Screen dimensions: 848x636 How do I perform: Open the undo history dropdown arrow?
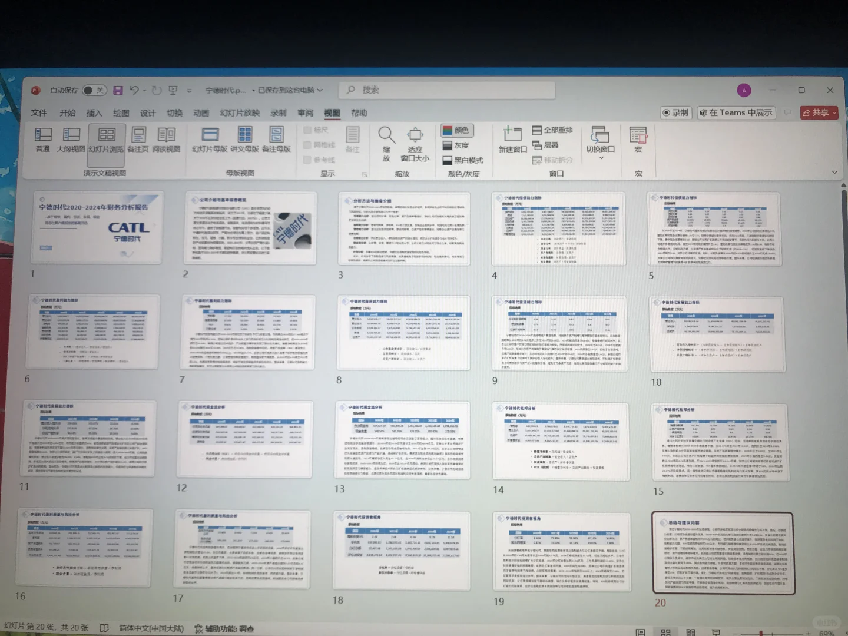pyautogui.click(x=144, y=90)
